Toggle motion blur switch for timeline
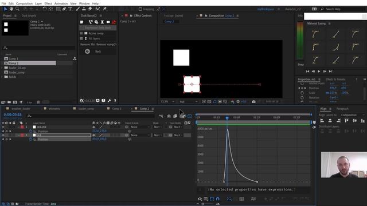Viewport: 367px width, 206px height. 182,116
